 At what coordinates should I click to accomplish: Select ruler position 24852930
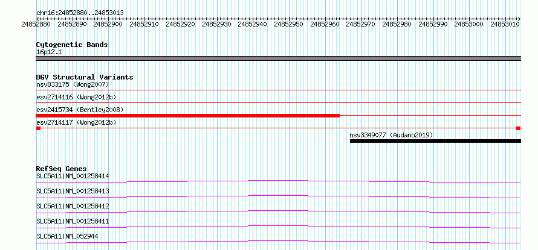click(217, 24)
